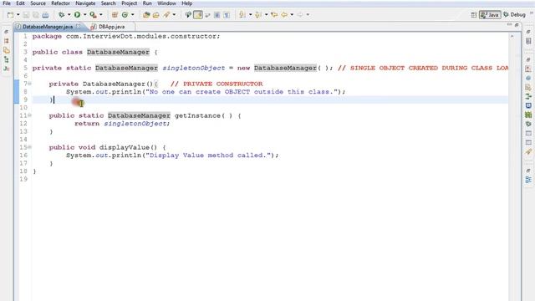Click the Print toolbar icon
The height and width of the screenshot is (301, 535).
(45, 15)
